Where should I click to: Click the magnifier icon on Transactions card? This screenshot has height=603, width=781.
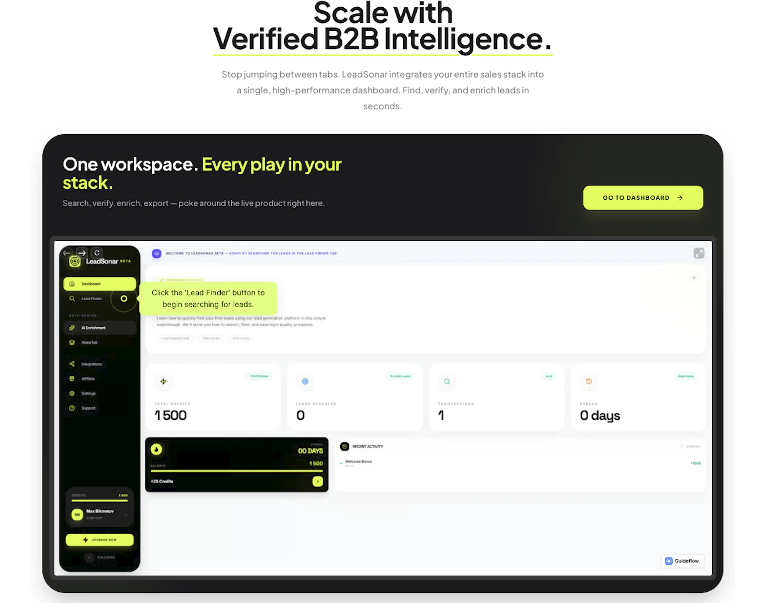pos(447,381)
